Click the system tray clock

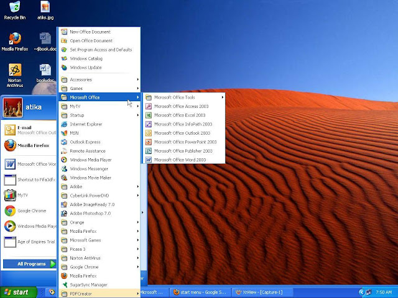pyautogui.click(x=384, y=292)
